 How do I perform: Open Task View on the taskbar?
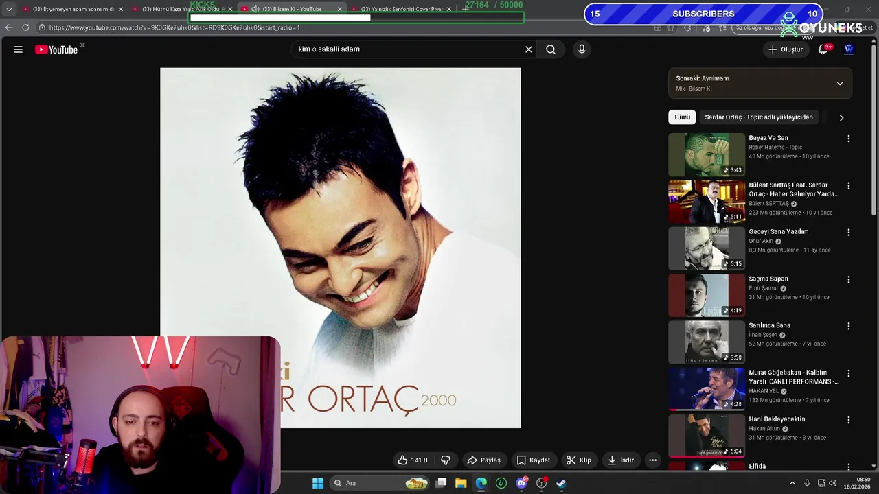pos(442,483)
